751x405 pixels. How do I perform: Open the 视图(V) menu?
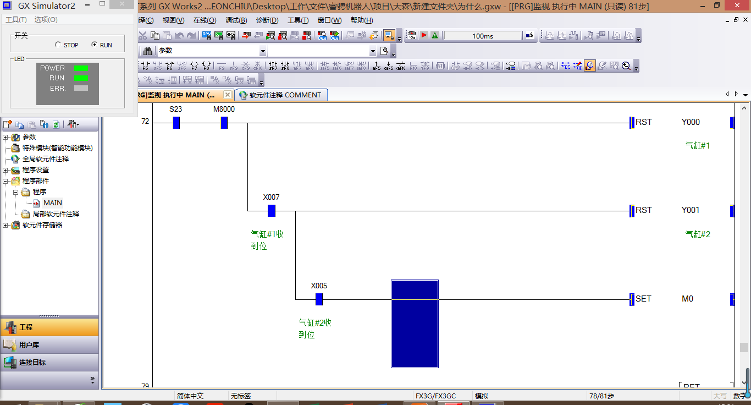click(173, 20)
